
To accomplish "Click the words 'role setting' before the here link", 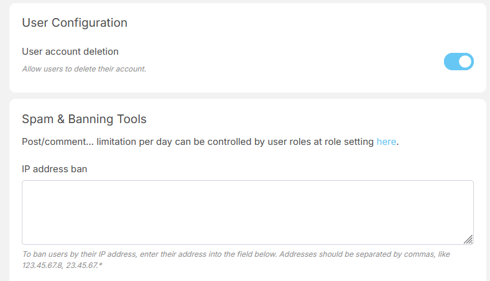I will tap(348, 142).
